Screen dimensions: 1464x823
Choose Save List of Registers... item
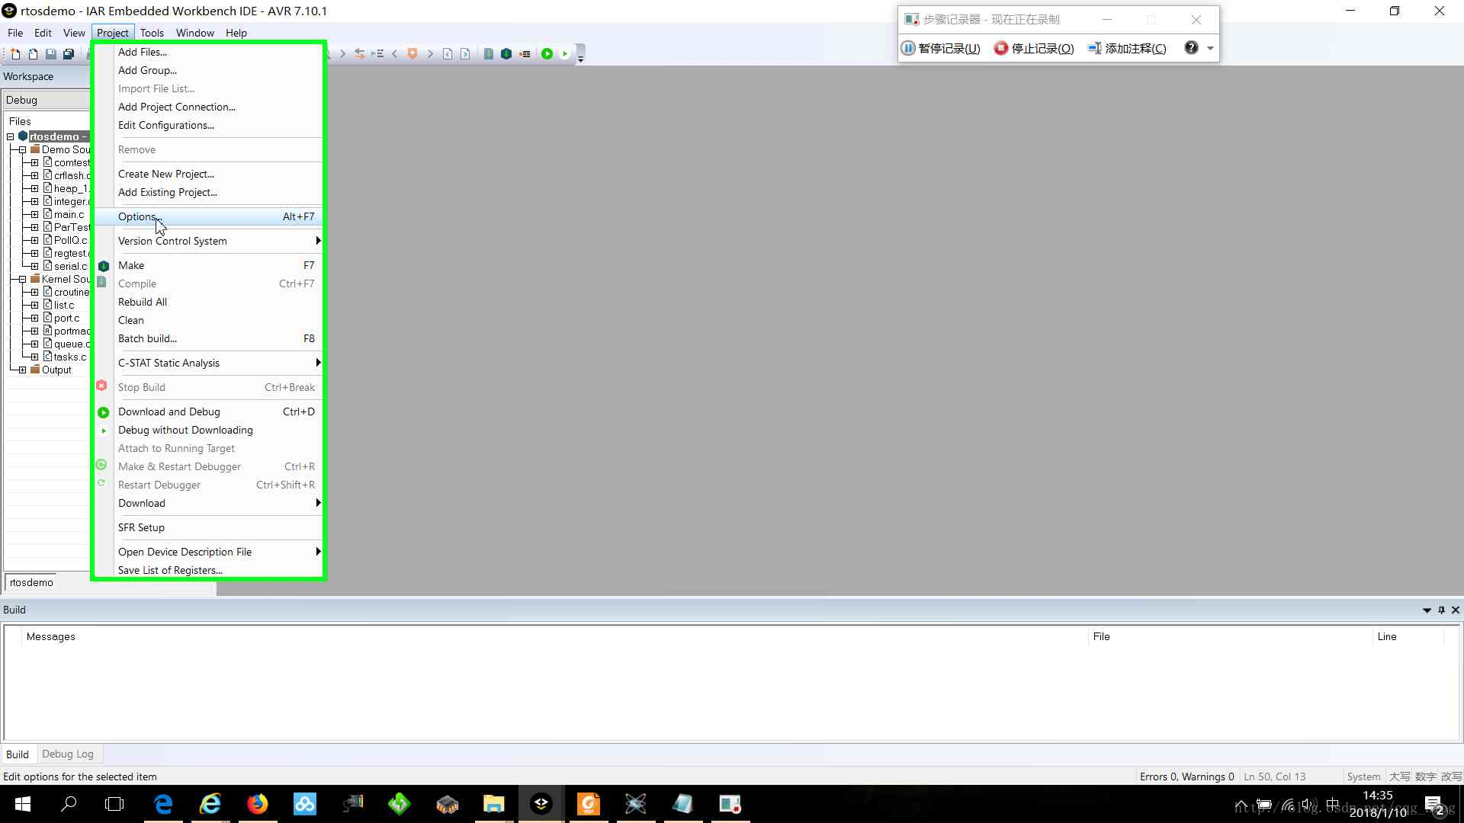[208, 570]
